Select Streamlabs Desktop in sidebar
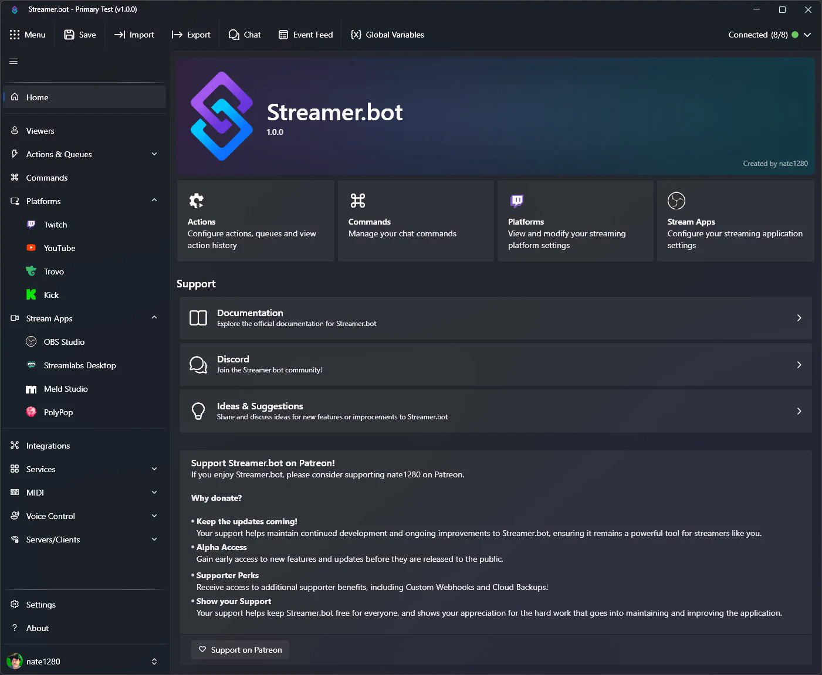Screen dimensions: 822x675 point(84,365)
